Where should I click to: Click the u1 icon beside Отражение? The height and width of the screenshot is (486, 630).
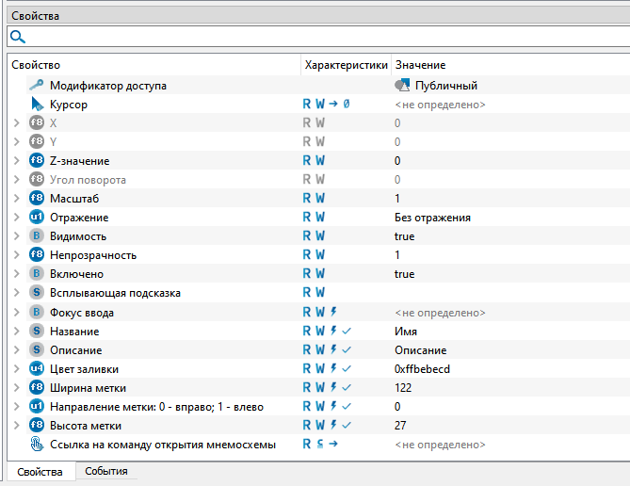click(x=37, y=218)
